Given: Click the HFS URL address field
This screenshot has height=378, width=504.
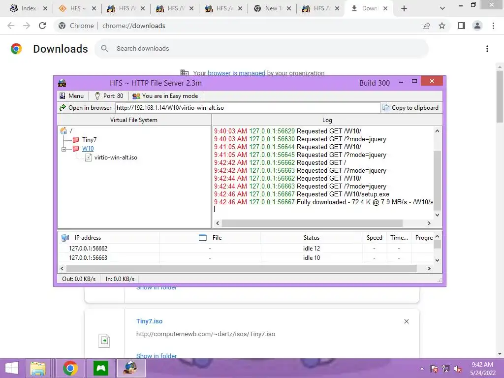Looking at the screenshot, I should click(247, 108).
